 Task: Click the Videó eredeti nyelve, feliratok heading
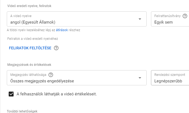pos(29,6)
